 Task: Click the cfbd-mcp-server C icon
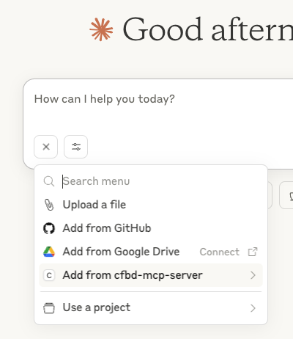click(x=49, y=275)
